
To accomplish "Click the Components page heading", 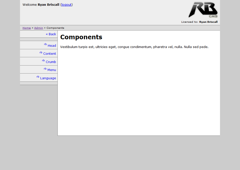I will [81, 37].
